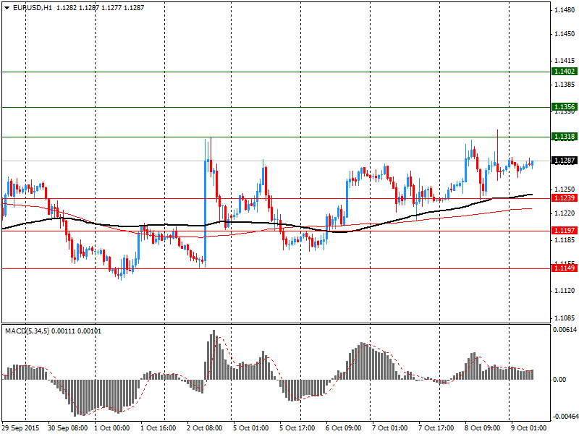
Task: Click the 1.1402 green resistance price label
Action: click(x=565, y=71)
